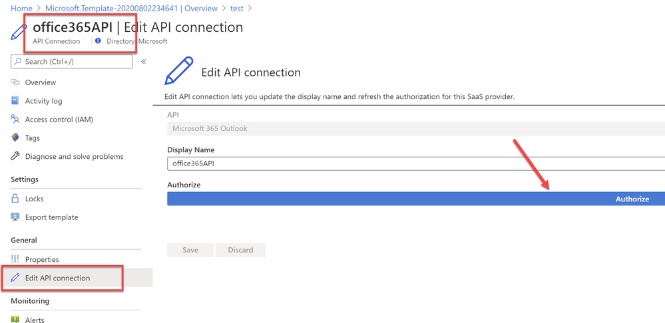Open the test breadcrumb link
This screenshot has width=665, height=323.
coord(236,8)
